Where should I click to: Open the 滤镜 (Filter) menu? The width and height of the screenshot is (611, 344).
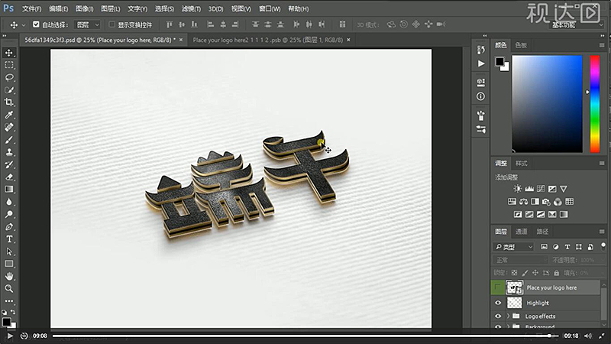(x=191, y=8)
